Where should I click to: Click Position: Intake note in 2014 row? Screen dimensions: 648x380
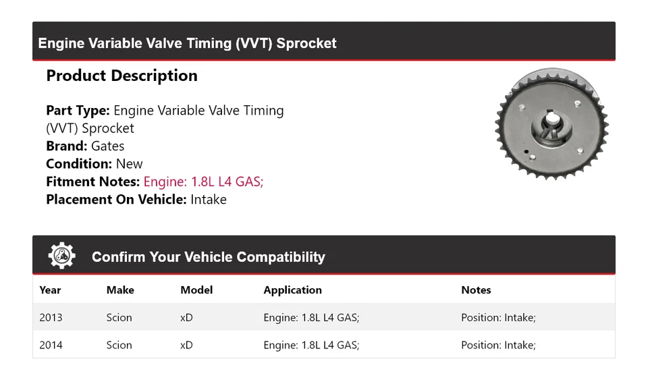pos(498,345)
